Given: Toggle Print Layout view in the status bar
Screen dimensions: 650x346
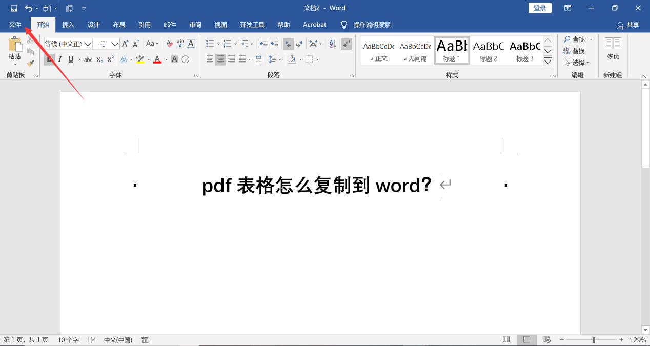Looking at the screenshot, I should coord(526,340).
